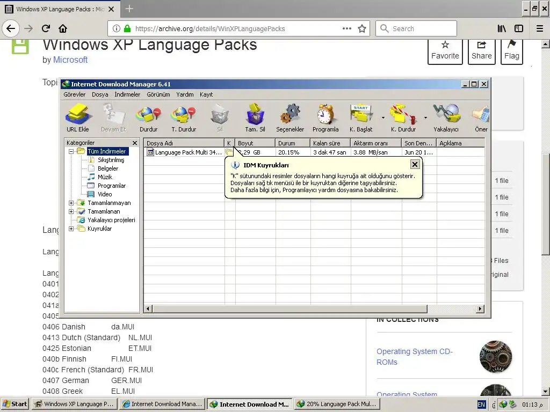
Task: Open new Firefox tab with plus
Action: click(129, 9)
